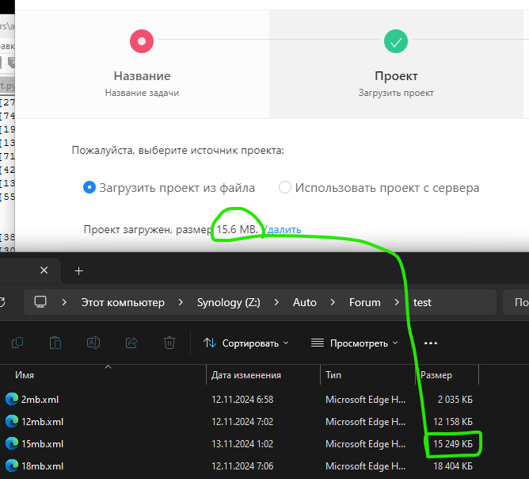Image resolution: width=529 pixels, height=479 pixels.
Task: Click the paste icon in Explorer toolbar
Action: tap(55, 343)
